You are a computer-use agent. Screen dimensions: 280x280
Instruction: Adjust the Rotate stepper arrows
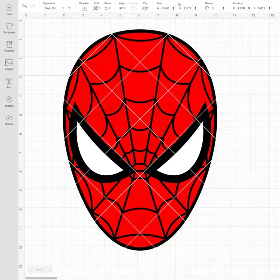tap(223, 8)
